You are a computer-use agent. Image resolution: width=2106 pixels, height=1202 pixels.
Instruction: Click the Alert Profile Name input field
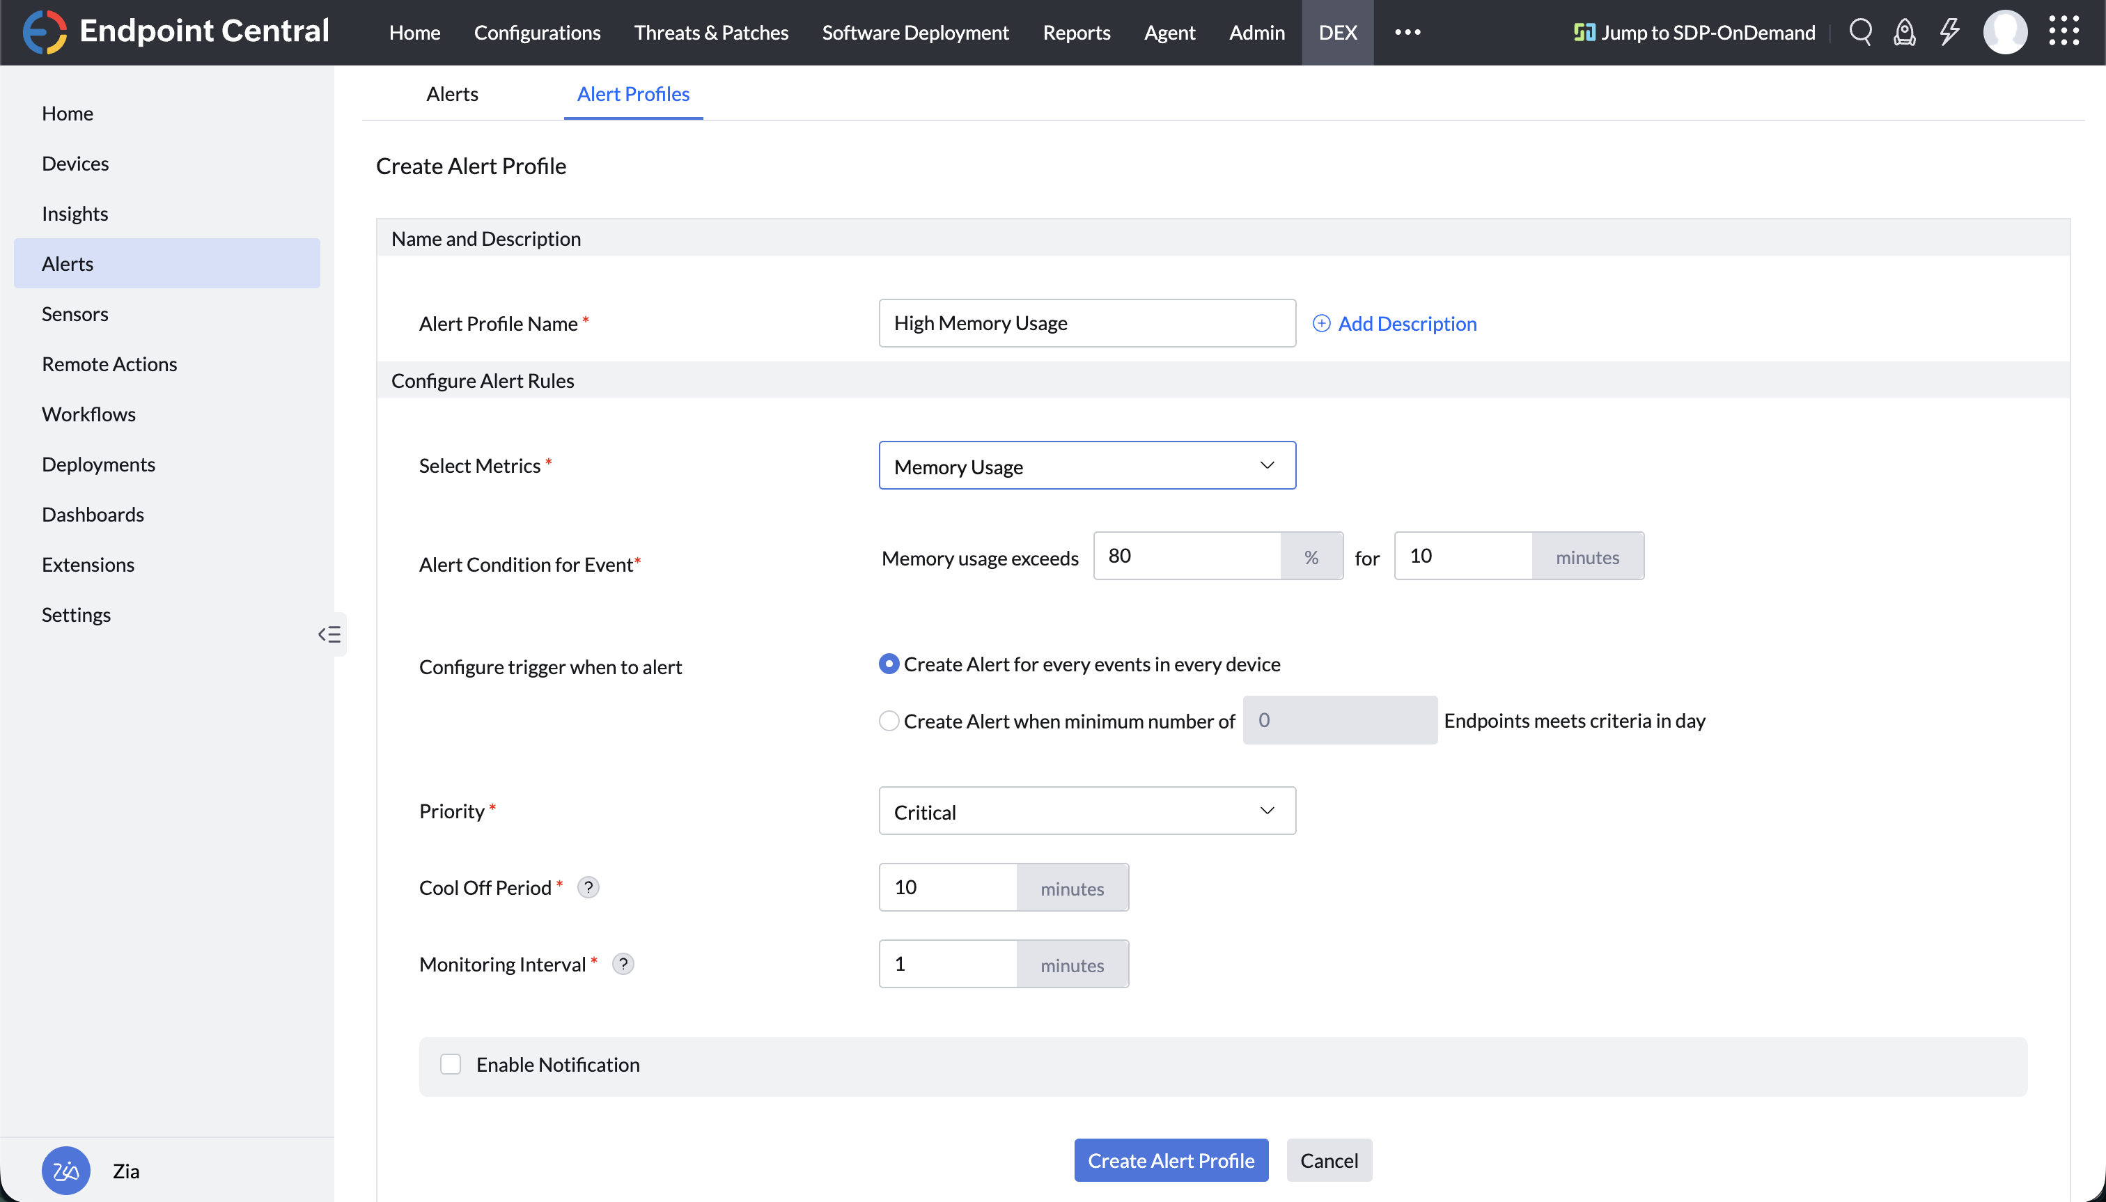[x=1086, y=323]
